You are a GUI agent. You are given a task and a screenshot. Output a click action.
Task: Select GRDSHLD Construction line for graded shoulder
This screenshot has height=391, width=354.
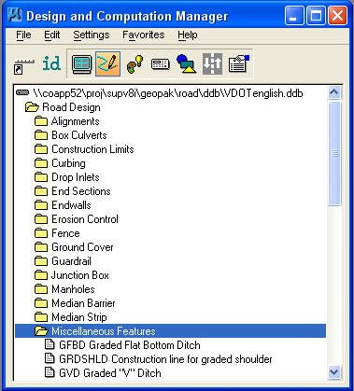[x=165, y=359]
